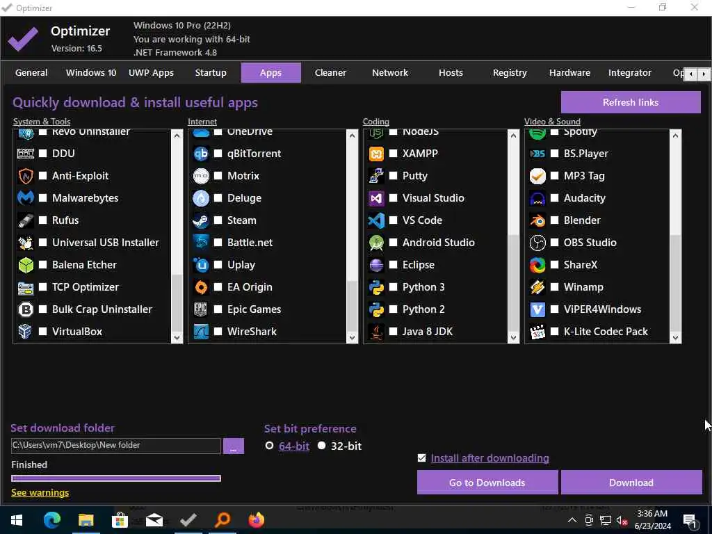The width and height of the screenshot is (712, 534).
Task: Click the OBS Studio icon
Action: pos(537,243)
